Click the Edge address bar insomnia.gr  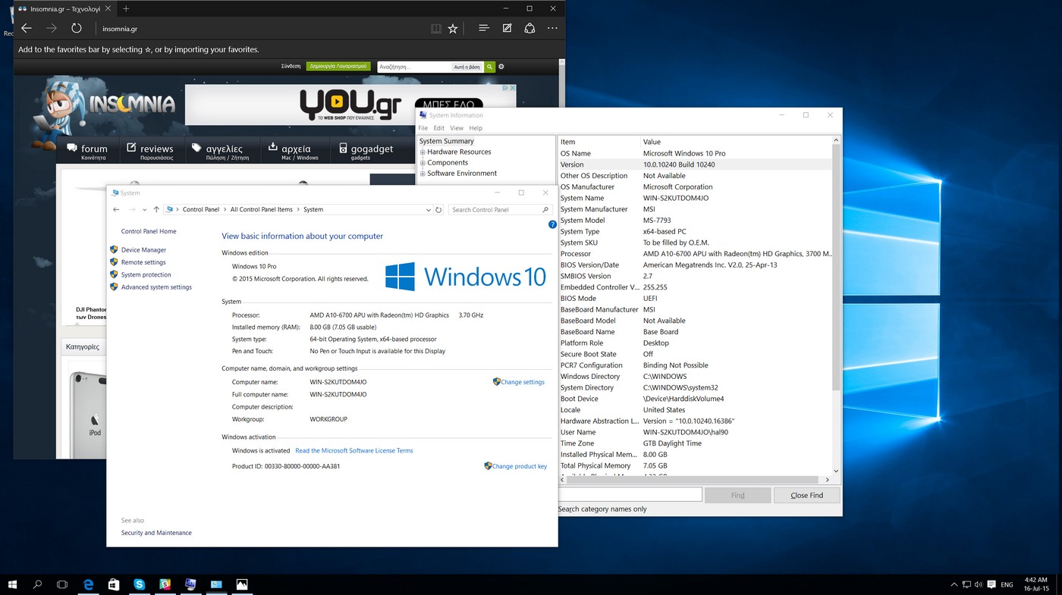pos(120,29)
